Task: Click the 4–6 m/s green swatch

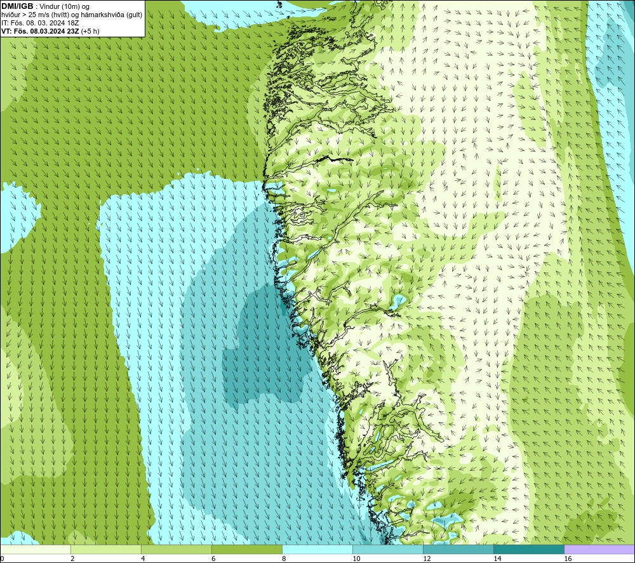Action: click(176, 549)
